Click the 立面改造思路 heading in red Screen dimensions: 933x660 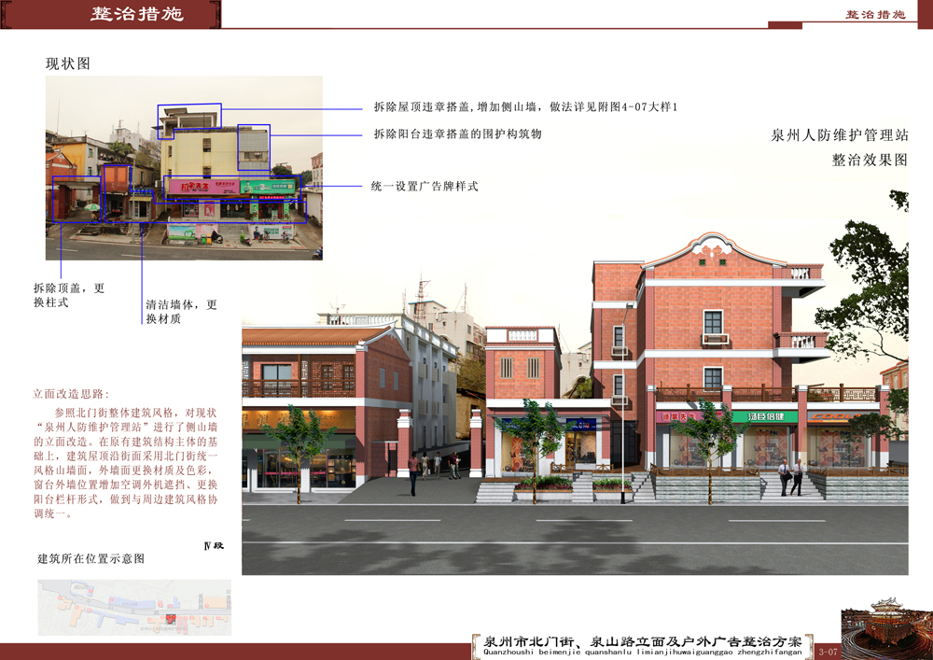(x=71, y=394)
